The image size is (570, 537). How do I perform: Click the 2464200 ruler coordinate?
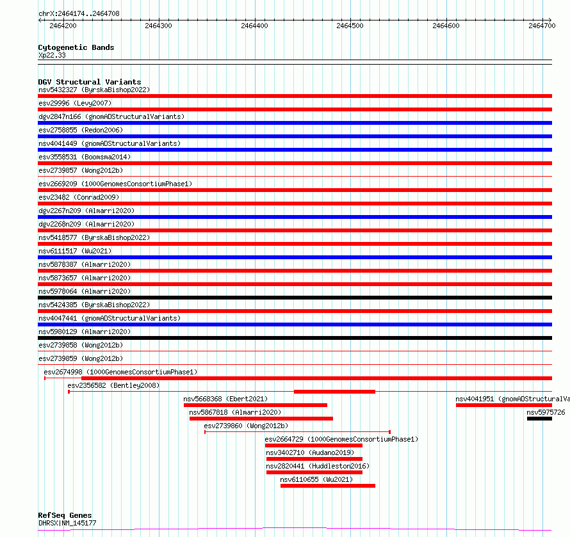click(x=63, y=26)
